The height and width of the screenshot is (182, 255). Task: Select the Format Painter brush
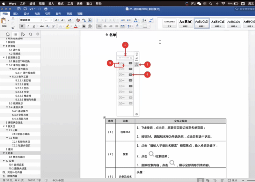13,27
